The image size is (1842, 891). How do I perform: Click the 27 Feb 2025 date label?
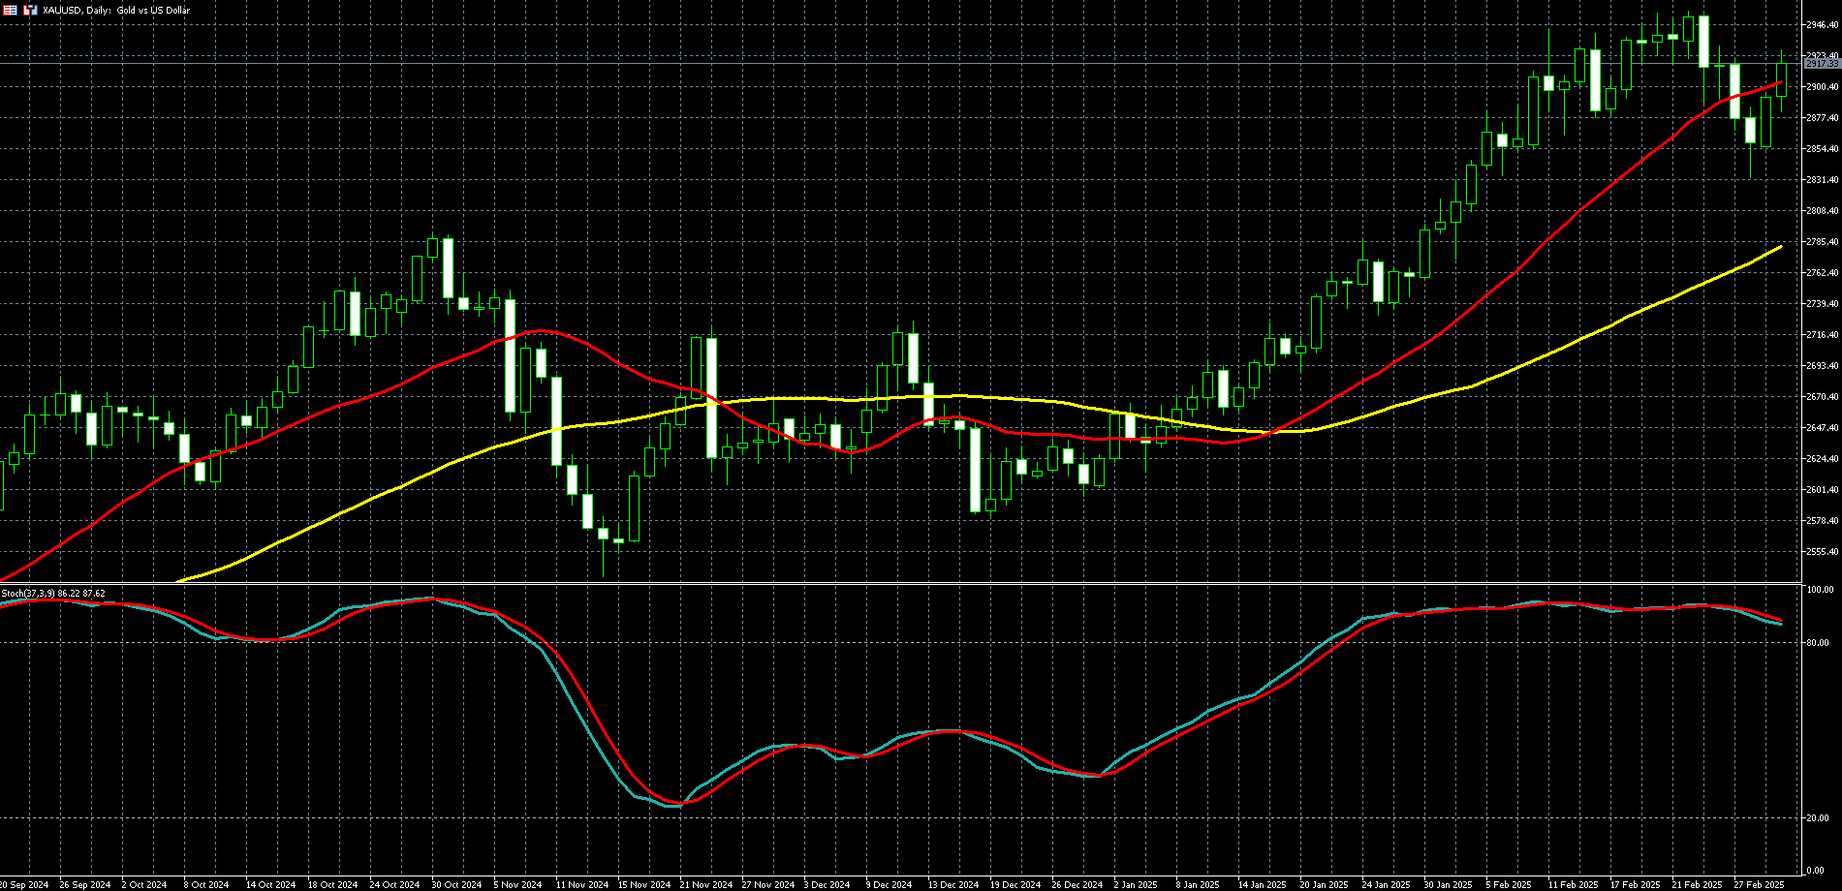[1759, 884]
